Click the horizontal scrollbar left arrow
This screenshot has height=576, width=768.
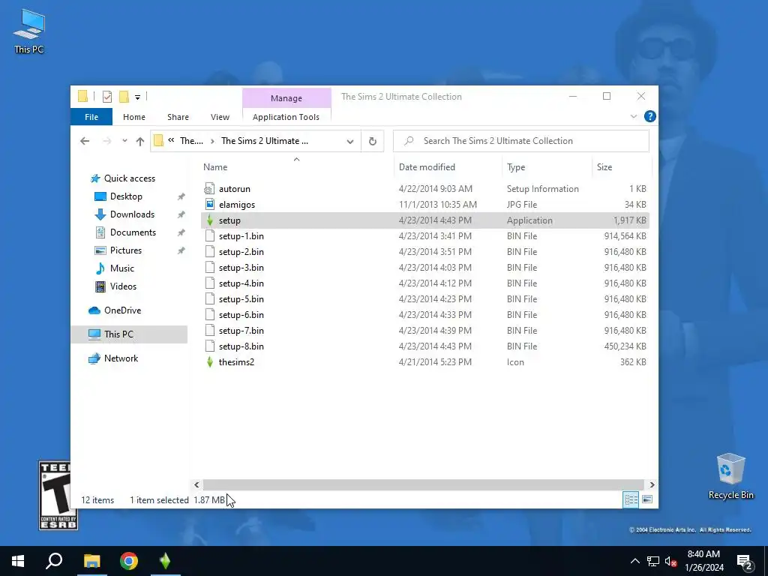tap(196, 484)
